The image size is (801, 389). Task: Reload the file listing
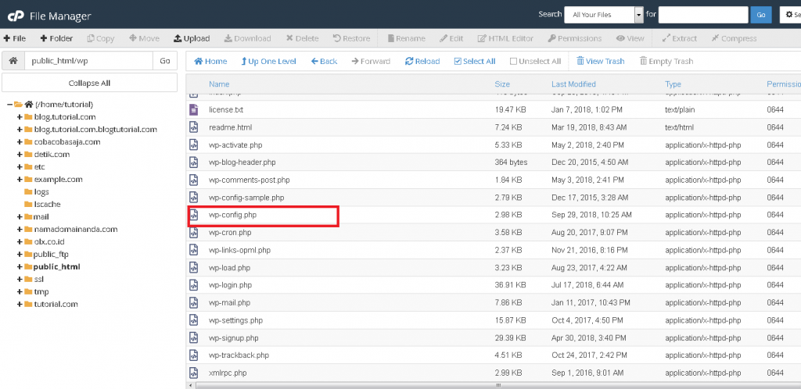coord(422,61)
